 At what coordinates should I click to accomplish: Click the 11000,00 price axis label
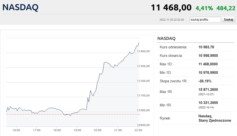143,110
